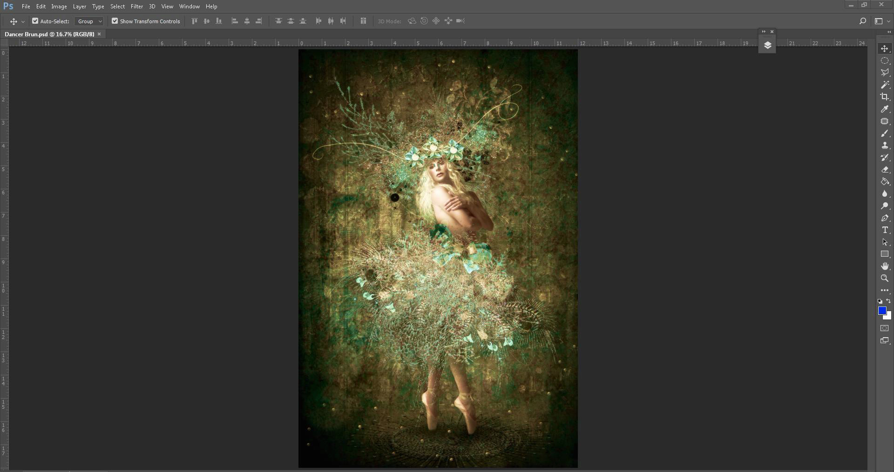Viewport: 894px width, 472px height.
Task: Open the Filter menu
Action: pyautogui.click(x=136, y=7)
